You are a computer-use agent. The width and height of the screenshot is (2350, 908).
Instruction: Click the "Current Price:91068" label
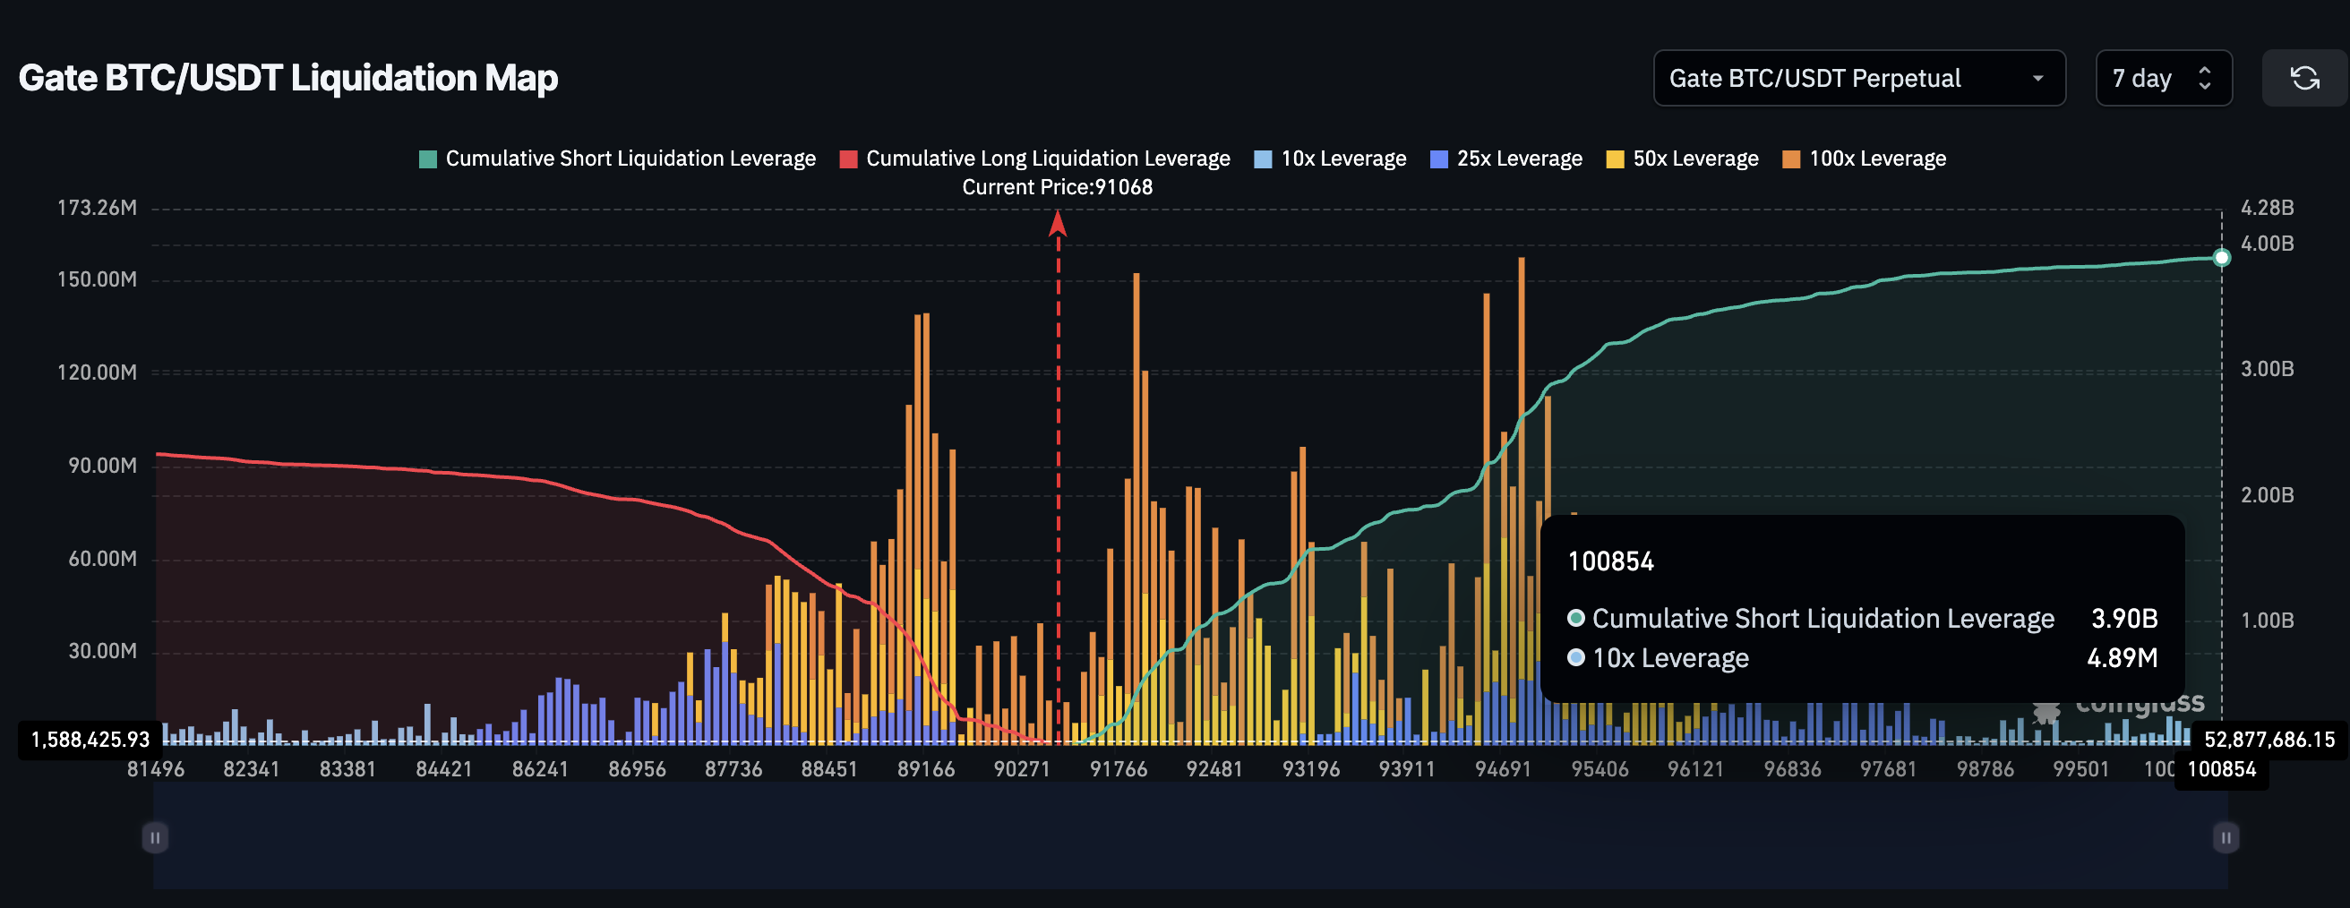point(1058,187)
